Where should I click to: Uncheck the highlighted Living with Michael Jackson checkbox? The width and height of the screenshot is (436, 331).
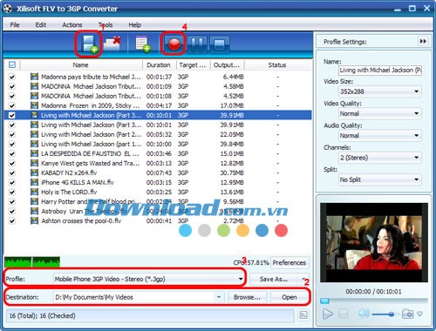pyautogui.click(x=12, y=115)
